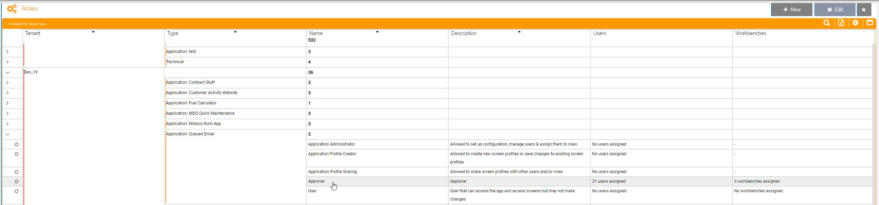Export grid using the Excel icon
This screenshot has height=205, width=879.
pyautogui.click(x=841, y=23)
